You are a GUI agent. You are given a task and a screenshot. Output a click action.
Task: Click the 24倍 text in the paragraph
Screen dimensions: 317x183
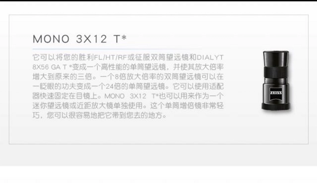[113, 86]
